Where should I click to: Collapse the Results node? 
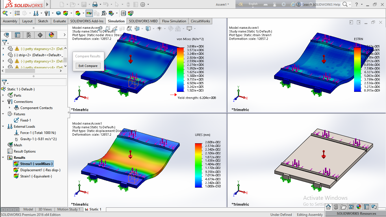tap(3, 158)
